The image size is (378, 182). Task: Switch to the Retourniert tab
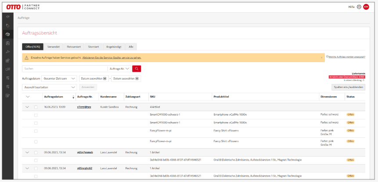74,47
